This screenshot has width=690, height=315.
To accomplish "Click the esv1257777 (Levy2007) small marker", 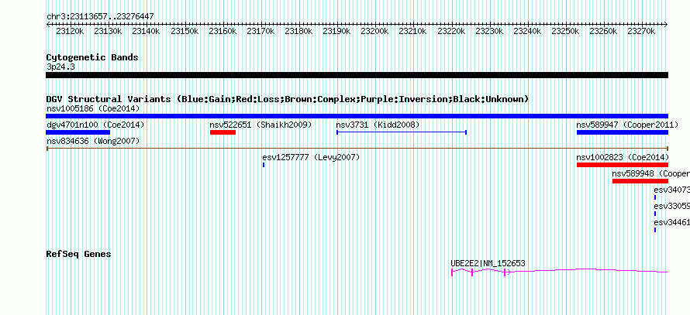I will pyautogui.click(x=263, y=165).
